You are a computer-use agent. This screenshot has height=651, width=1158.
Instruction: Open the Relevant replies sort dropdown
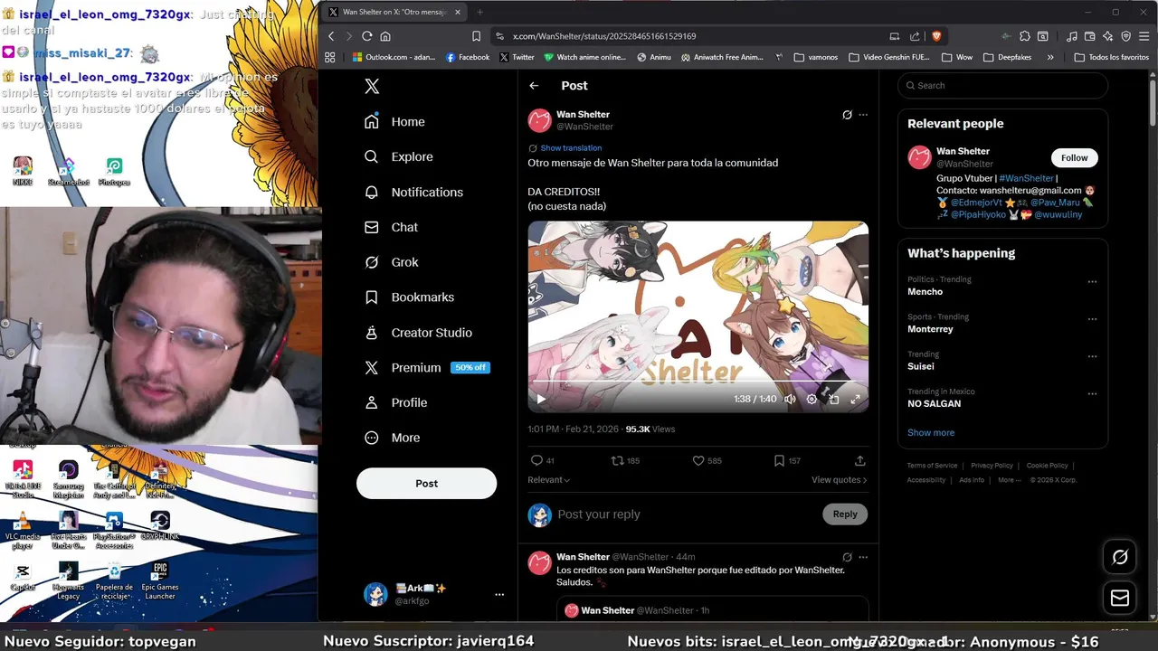click(549, 480)
